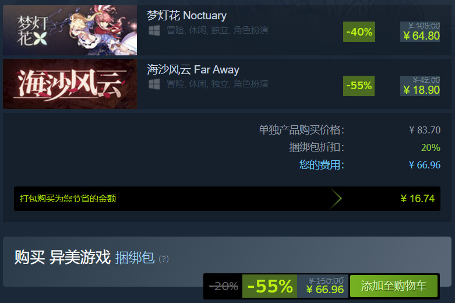Click the 梦灯花 Noctuary title
Screen dimensions: 455x303
186,15
